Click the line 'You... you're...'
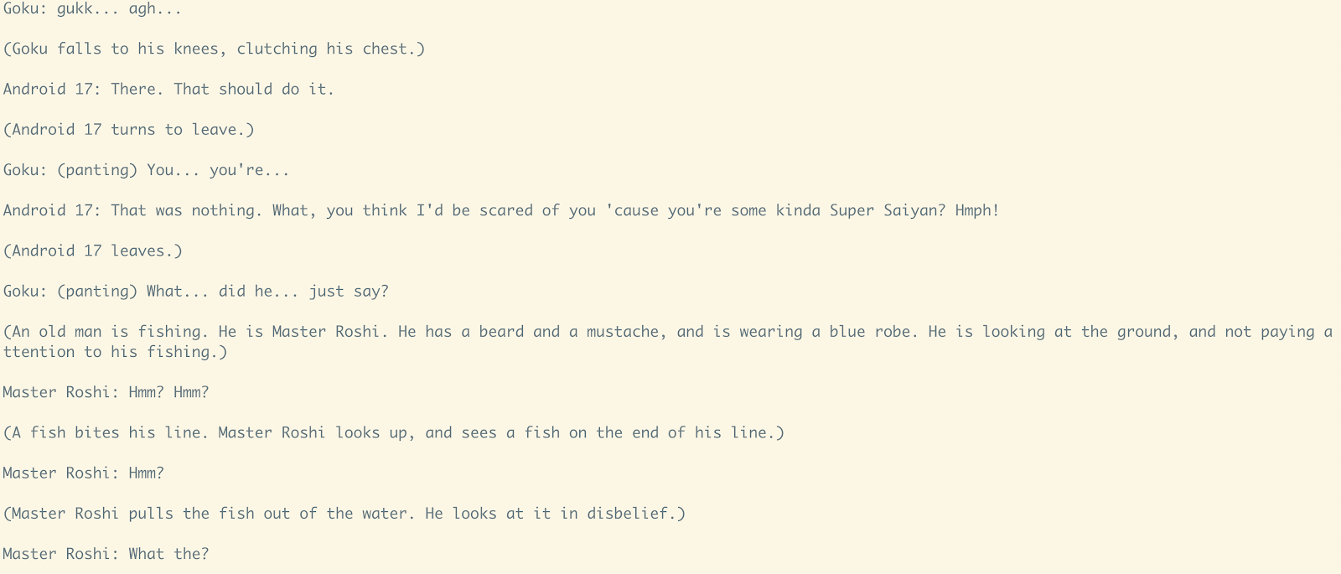Screen dimensions: 1341x574 pos(147,170)
